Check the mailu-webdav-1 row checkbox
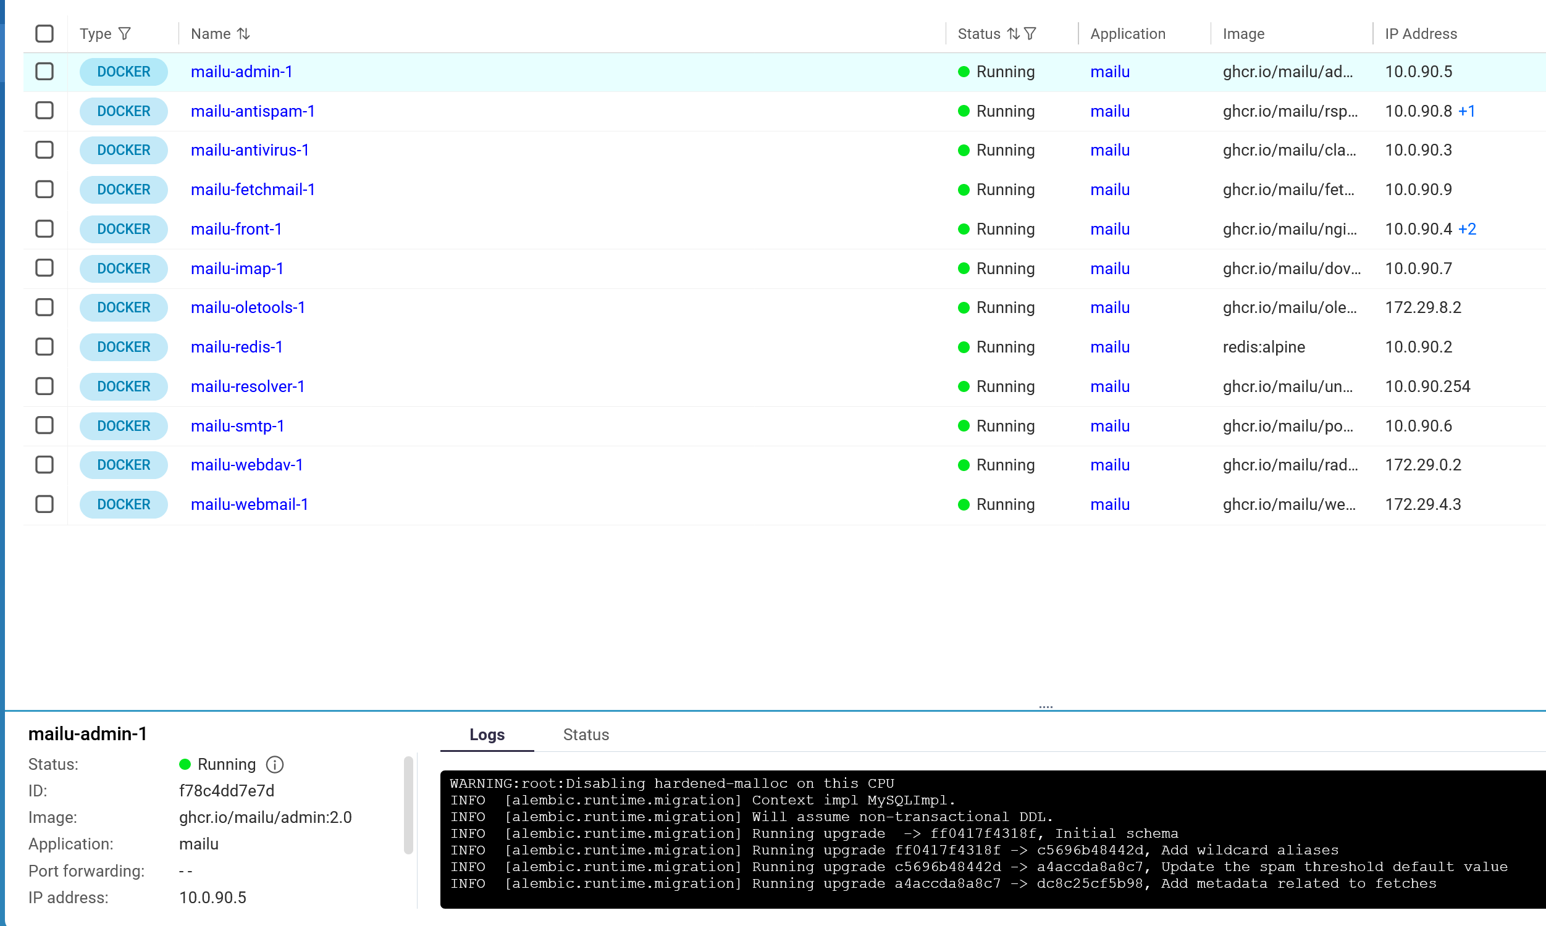The image size is (1546, 926). [44, 465]
